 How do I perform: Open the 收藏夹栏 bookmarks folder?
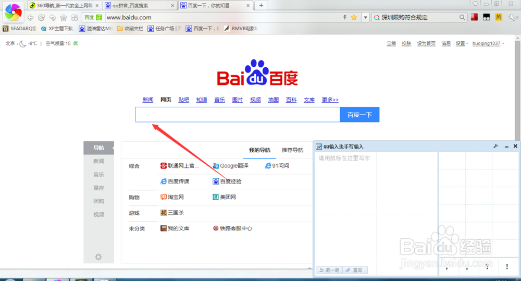(130, 29)
